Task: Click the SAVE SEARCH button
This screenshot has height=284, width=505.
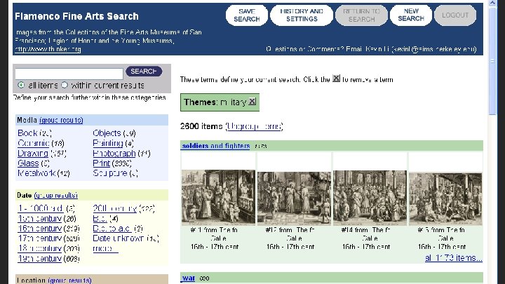Action: 247,15
